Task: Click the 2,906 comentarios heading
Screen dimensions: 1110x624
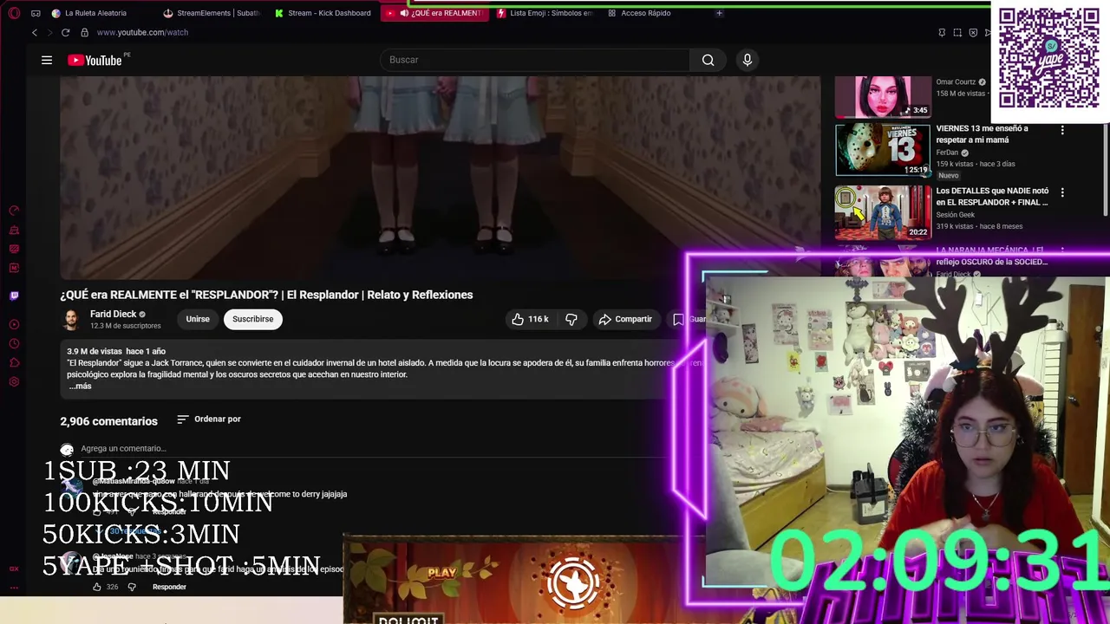Action: 108,421
